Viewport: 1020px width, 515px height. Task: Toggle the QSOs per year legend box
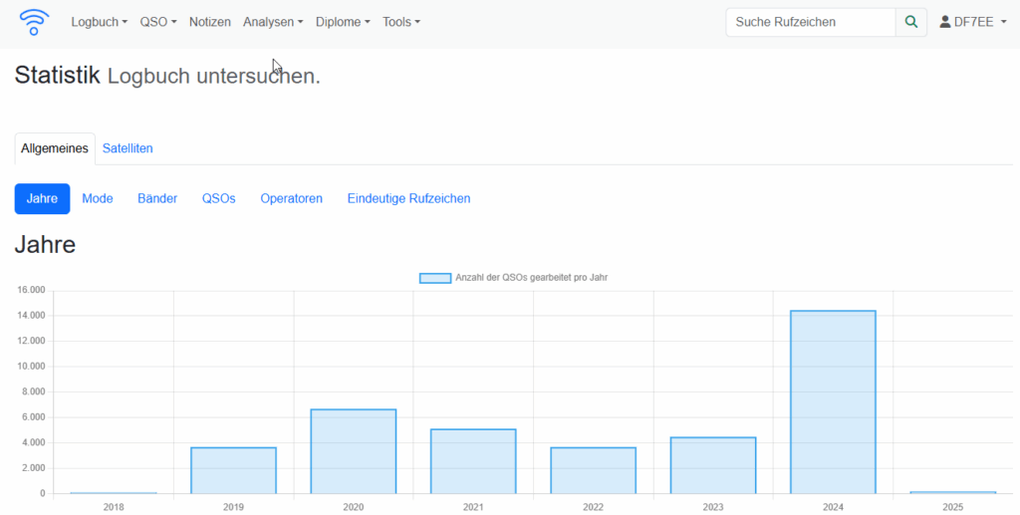click(x=434, y=278)
